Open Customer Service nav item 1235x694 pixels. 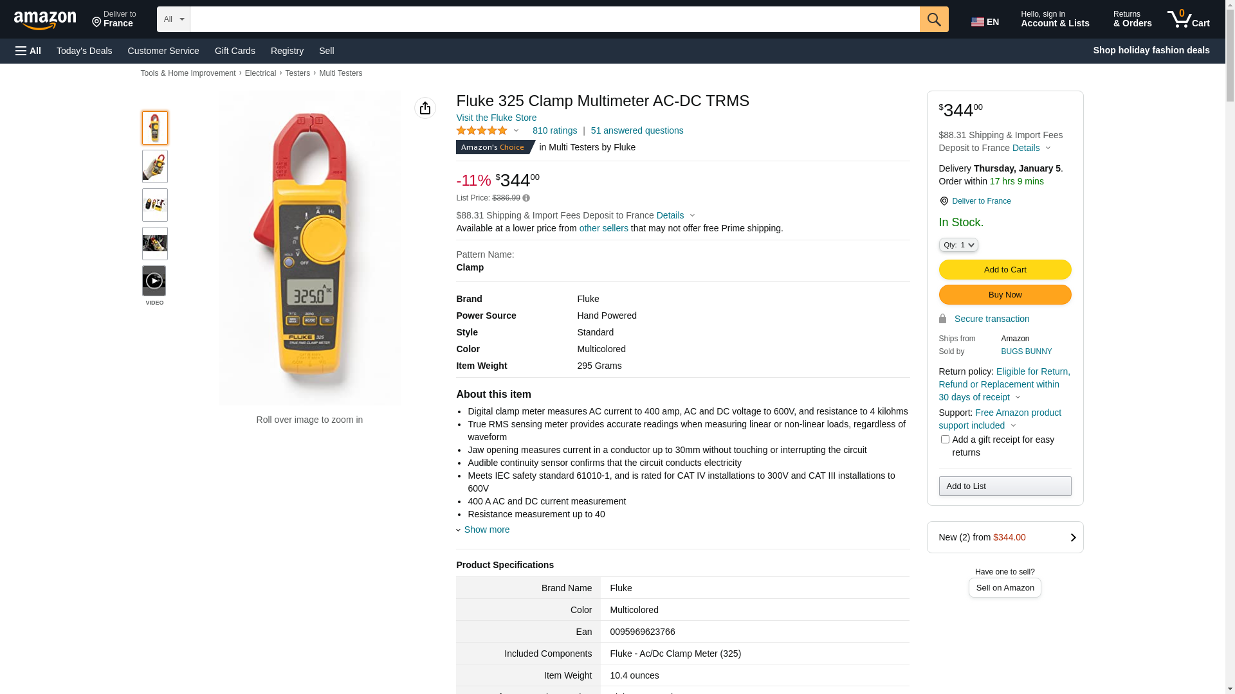click(x=163, y=51)
